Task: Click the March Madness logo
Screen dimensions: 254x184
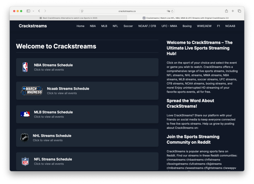Action: click(32, 91)
